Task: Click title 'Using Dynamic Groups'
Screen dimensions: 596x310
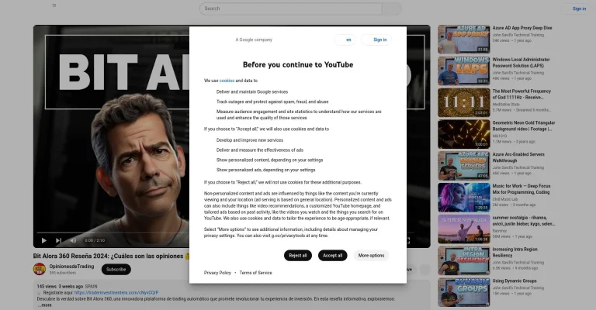Action: (x=515, y=281)
